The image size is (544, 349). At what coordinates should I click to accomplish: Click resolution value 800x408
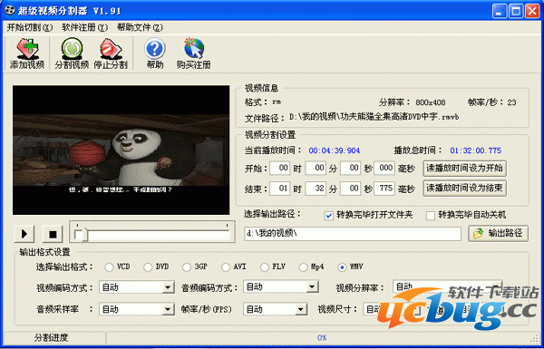point(431,102)
